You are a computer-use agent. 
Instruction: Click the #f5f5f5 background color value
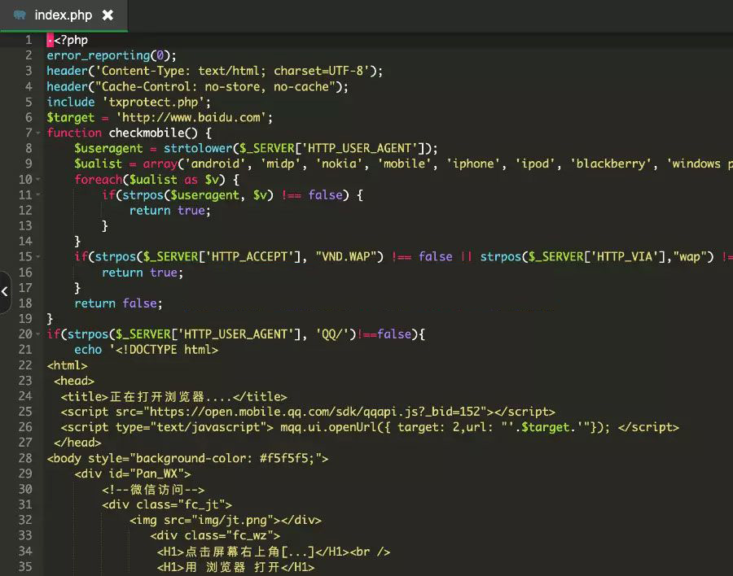click(289, 458)
